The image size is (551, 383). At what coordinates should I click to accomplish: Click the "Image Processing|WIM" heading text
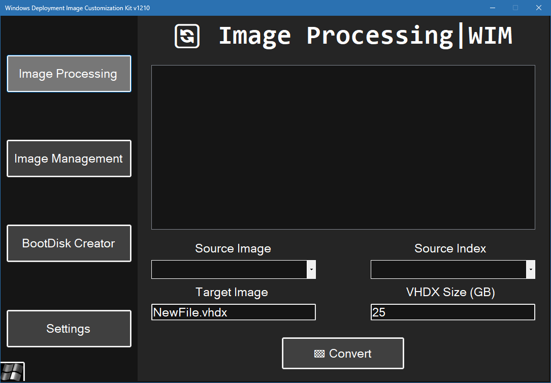coord(365,36)
